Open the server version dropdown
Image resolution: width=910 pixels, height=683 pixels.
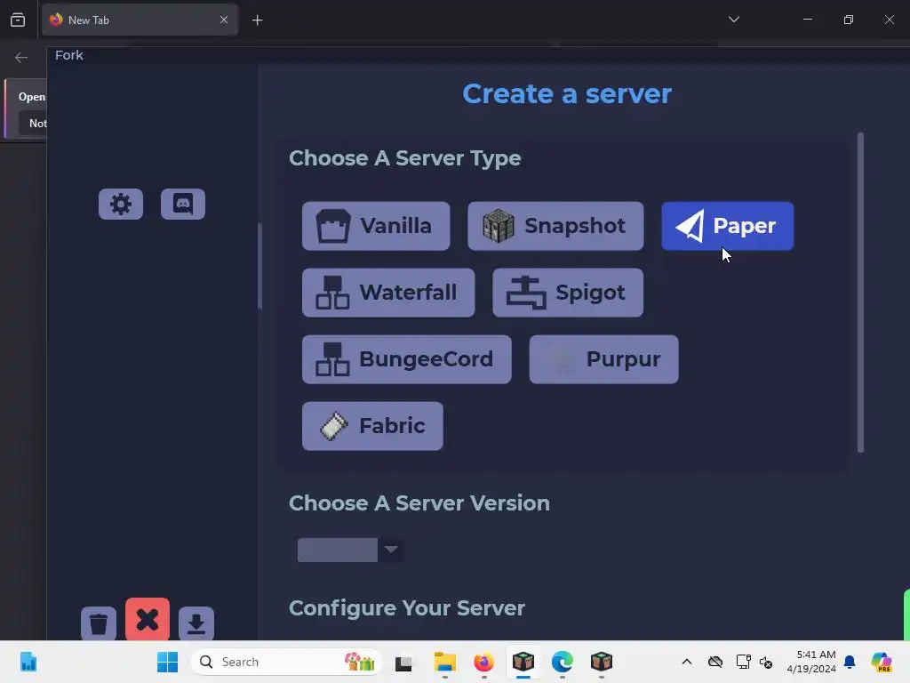(x=350, y=550)
